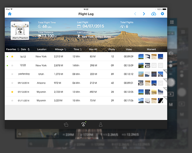This screenshot has width=192, height=153.
Task: Sort flights by Date column arrows
Action: pos(29,49)
